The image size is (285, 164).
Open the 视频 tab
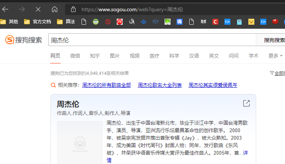[135, 56]
